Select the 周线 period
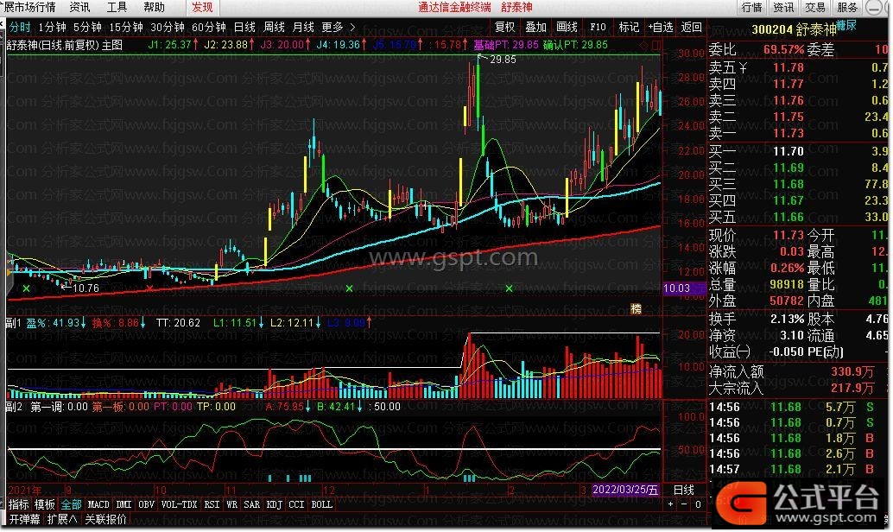Viewport: 893px width, 532px height. pyautogui.click(x=274, y=27)
